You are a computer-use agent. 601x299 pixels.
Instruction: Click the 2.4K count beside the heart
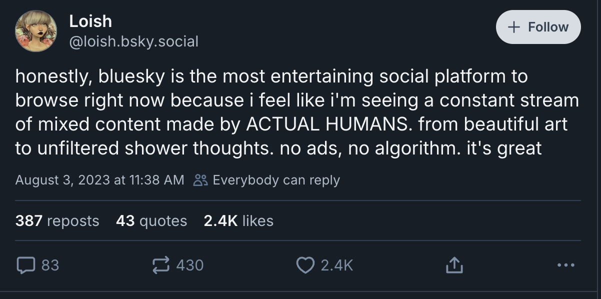click(x=336, y=265)
